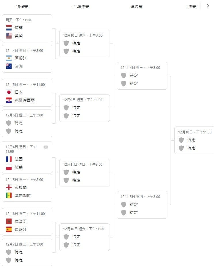Click the Argentina flag icon
This screenshot has width=214, height=268.
point(9,58)
